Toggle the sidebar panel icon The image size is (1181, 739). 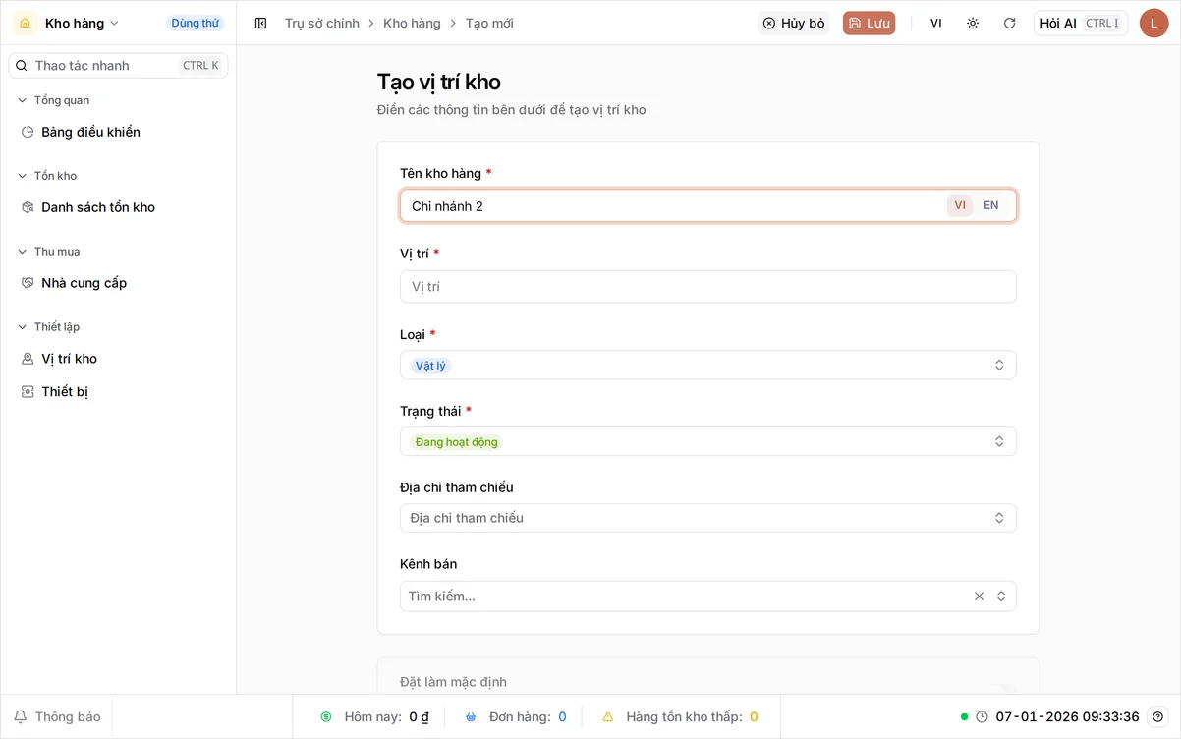(x=260, y=23)
